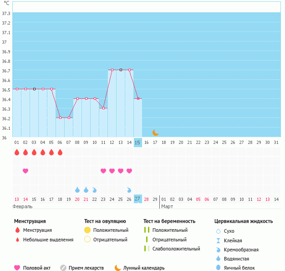Click the Март month label
This screenshot has width=285, height=271.
tap(167, 206)
